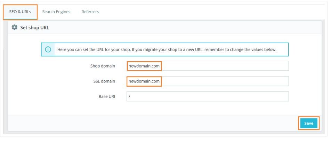331x141 pixels.
Task: Switch to the Search Engines tab
Action: 56,12
